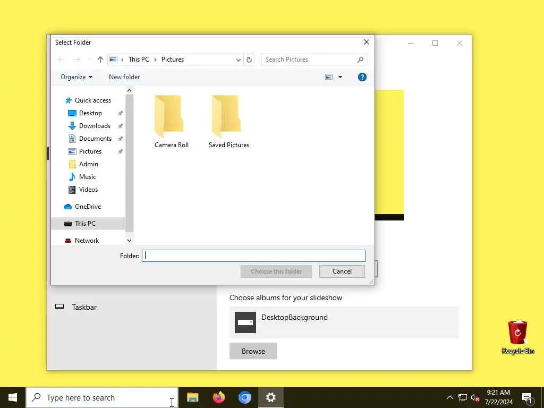Click the Cancel button
Image resolution: width=544 pixels, height=408 pixels.
pos(342,271)
